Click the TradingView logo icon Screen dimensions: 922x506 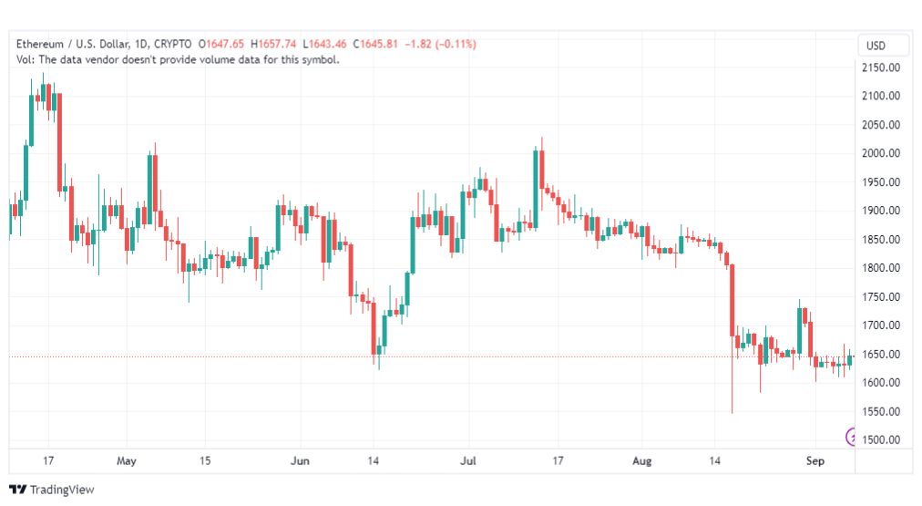[x=17, y=490]
